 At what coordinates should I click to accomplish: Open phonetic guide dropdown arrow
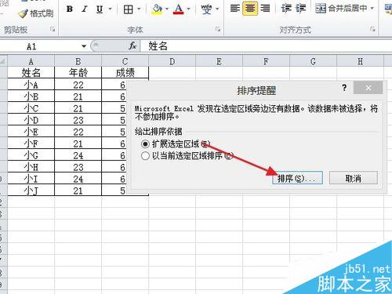click(217, 9)
